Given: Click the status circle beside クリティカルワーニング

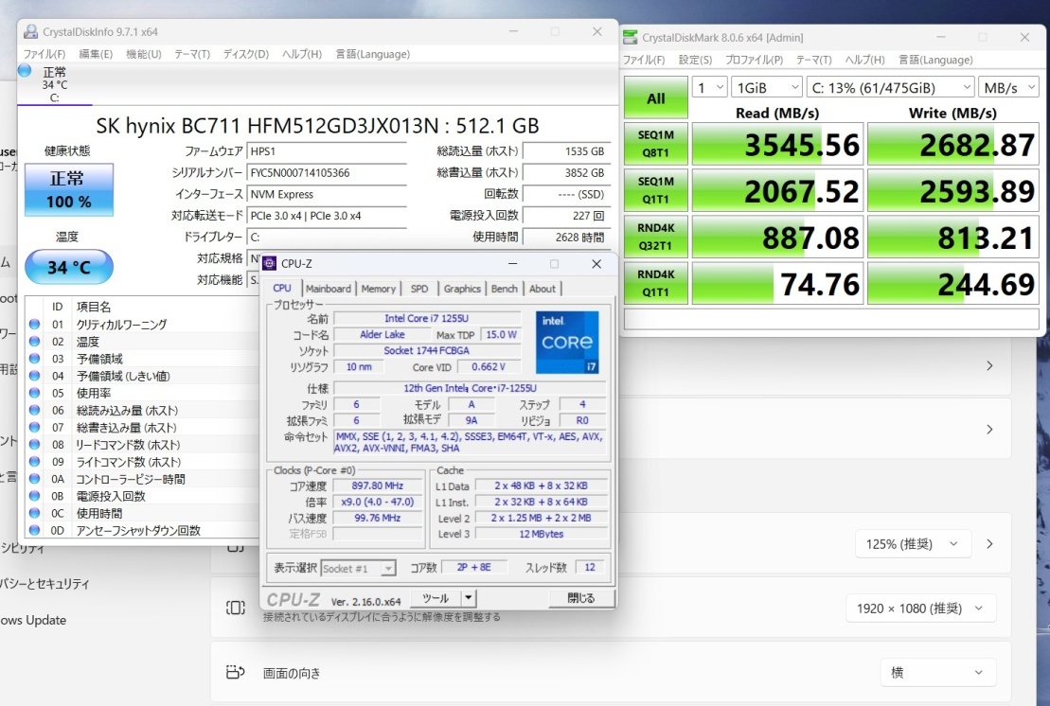Looking at the screenshot, I should point(35,325).
